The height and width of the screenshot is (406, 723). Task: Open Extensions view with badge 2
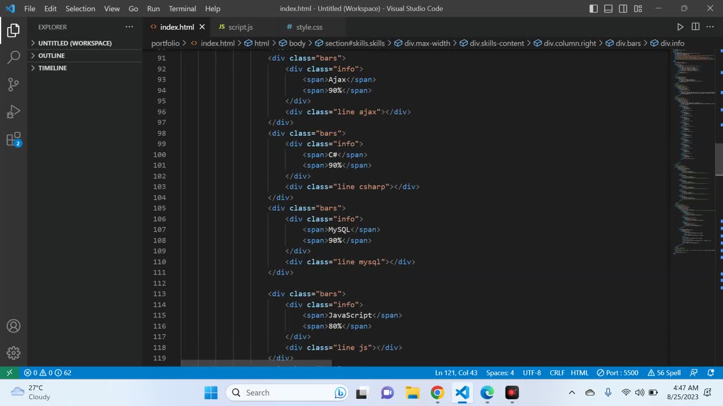[14, 139]
